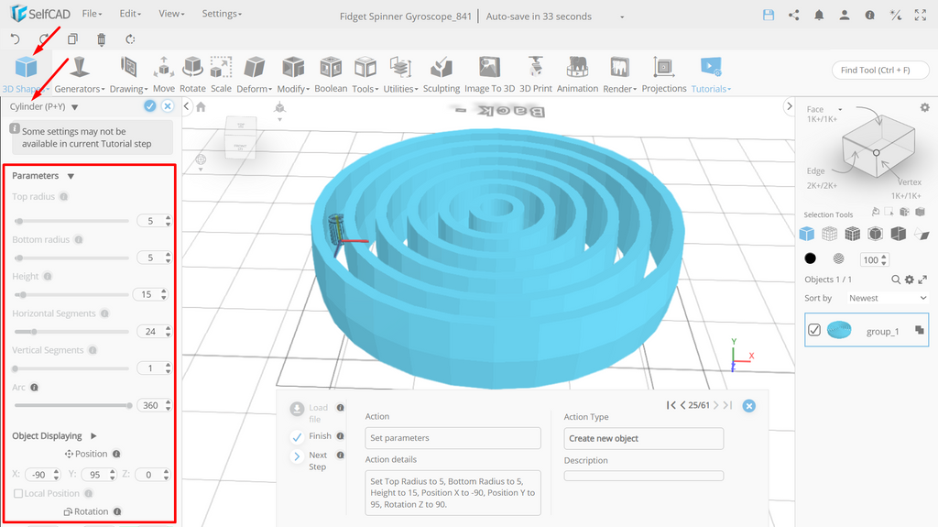The height and width of the screenshot is (527, 938).
Task: Expand the Cylinder shape dropdown
Action: (75, 107)
